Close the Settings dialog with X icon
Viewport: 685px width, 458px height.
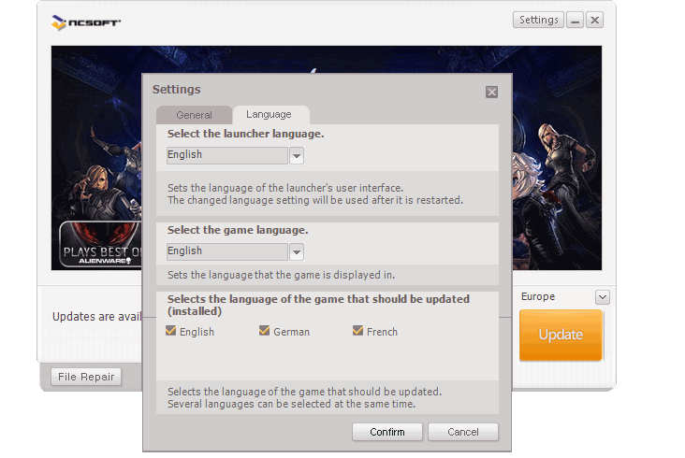click(491, 92)
